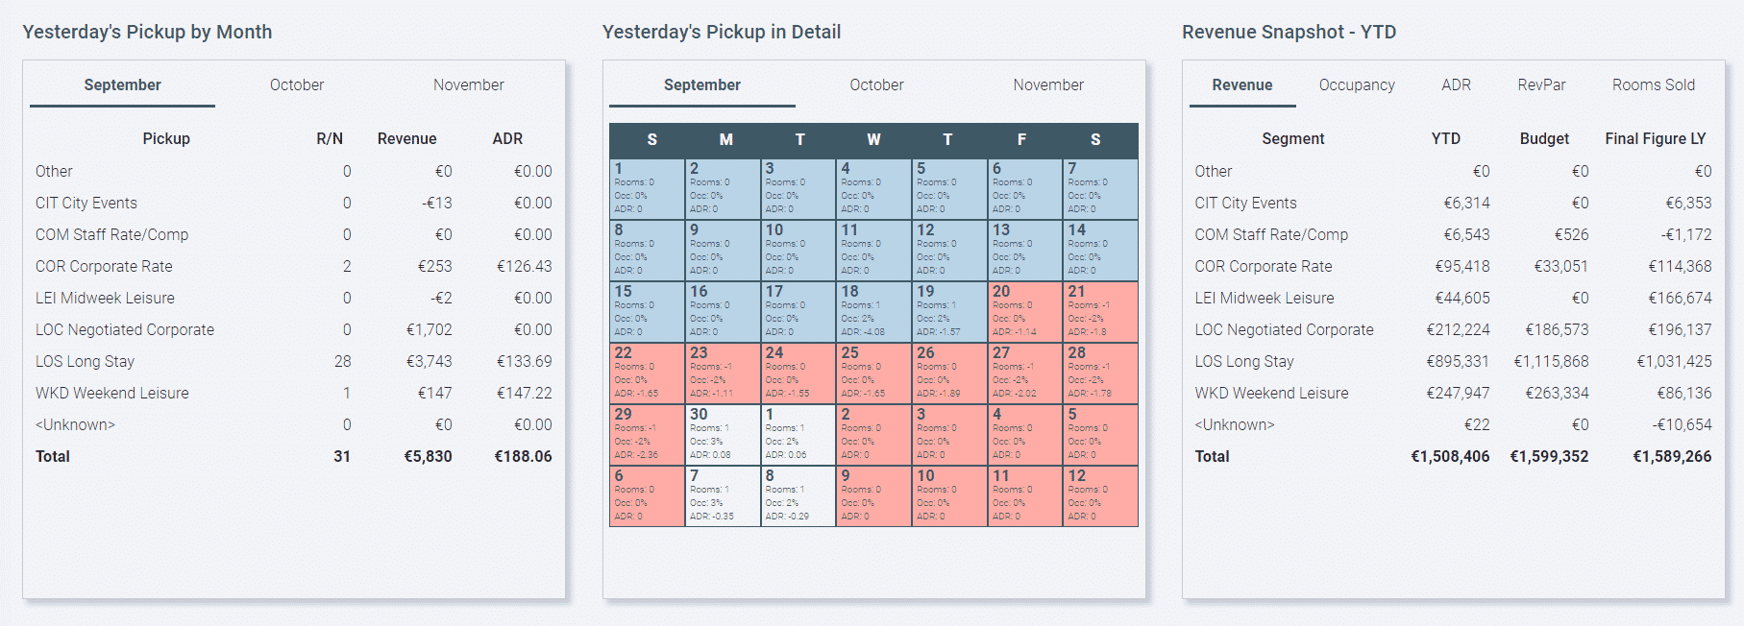Screen dimensions: 1744x626
Task: Select calendar day 1 in the sixth row
Action: (798, 434)
